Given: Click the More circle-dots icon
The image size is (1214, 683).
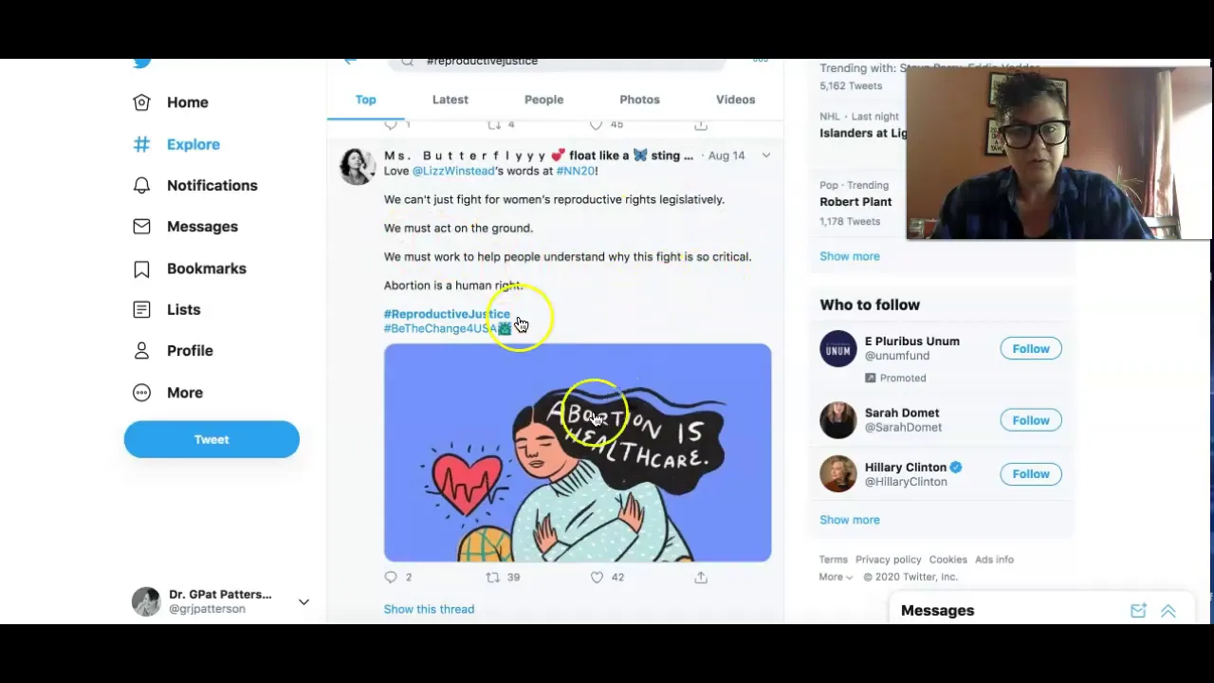Looking at the screenshot, I should pos(141,393).
